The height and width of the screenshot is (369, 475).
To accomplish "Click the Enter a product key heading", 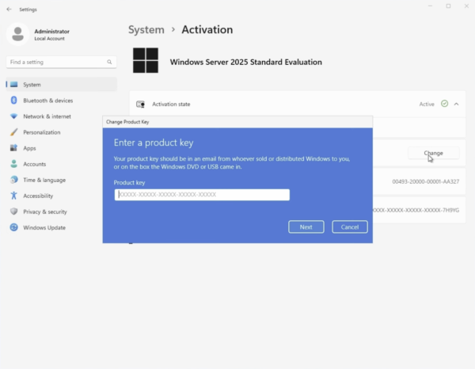I will click(x=154, y=143).
